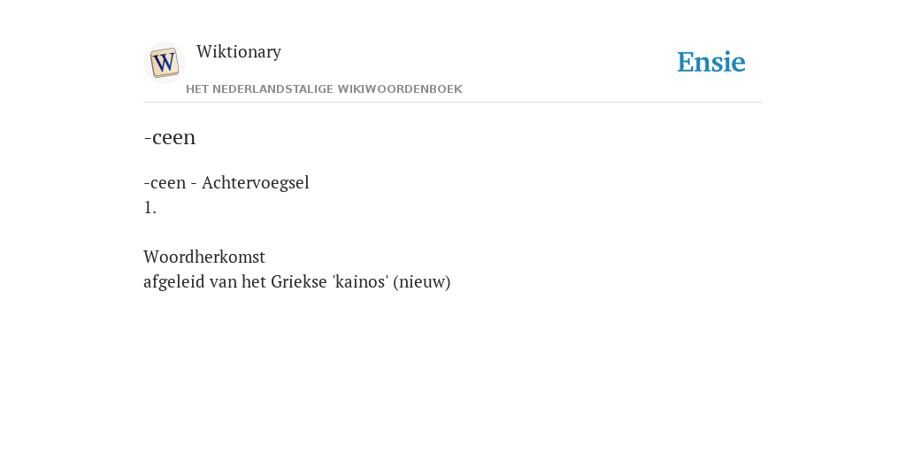Select the numbered item '1.'
The width and height of the screenshot is (906, 453).
(x=150, y=207)
